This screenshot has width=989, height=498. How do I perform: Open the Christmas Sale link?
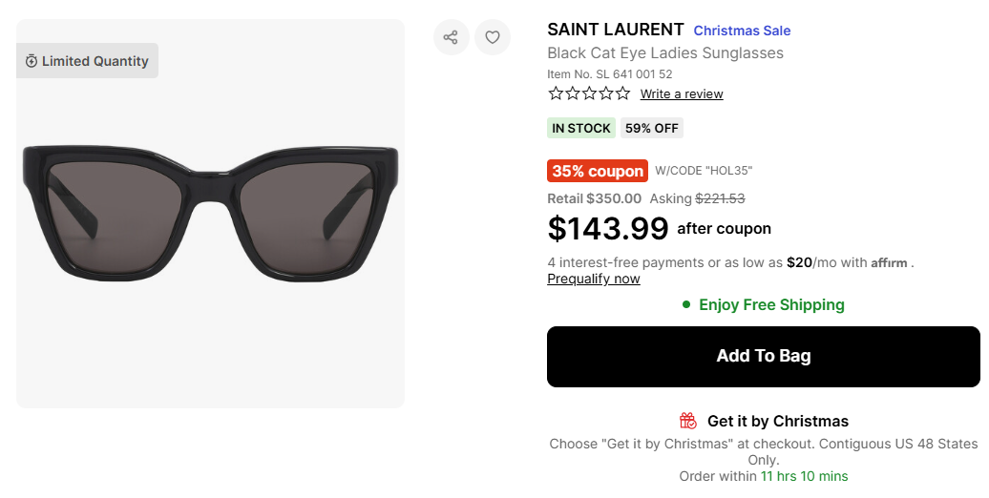coord(742,31)
